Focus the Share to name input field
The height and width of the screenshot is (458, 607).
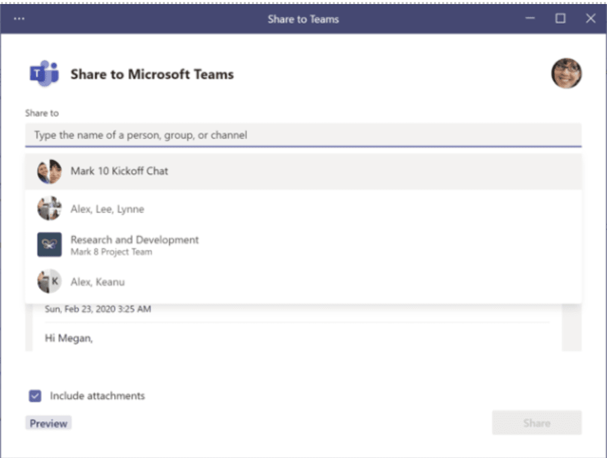303,135
